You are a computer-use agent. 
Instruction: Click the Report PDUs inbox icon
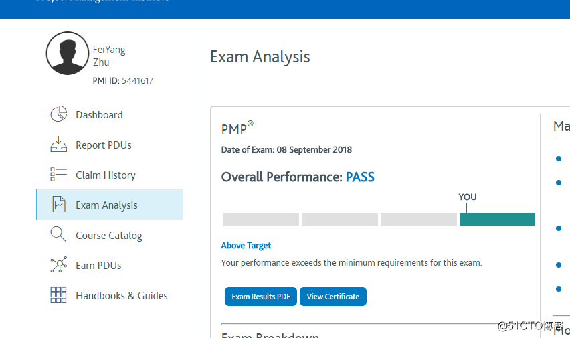pos(58,144)
